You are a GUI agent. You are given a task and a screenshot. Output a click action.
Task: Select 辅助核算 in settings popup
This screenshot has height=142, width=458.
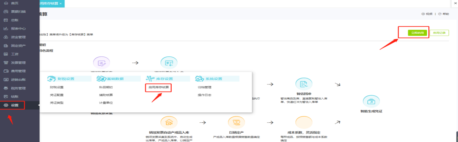(106, 95)
